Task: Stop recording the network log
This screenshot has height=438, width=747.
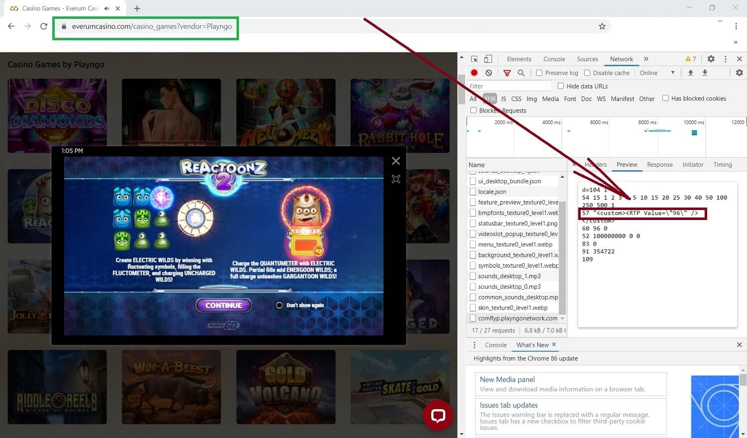Action: pos(474,73)
